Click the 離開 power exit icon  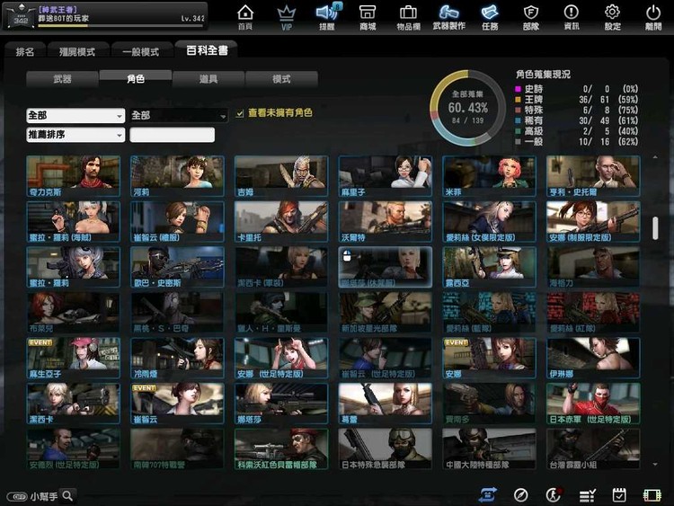653,17
